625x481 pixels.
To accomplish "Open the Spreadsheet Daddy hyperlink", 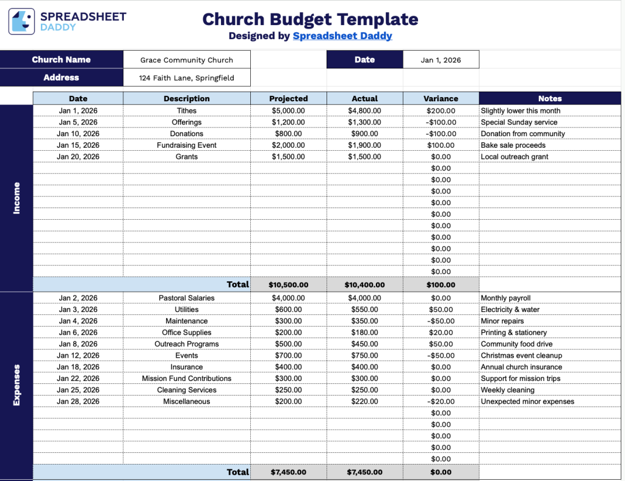I will tap(342, 36).
